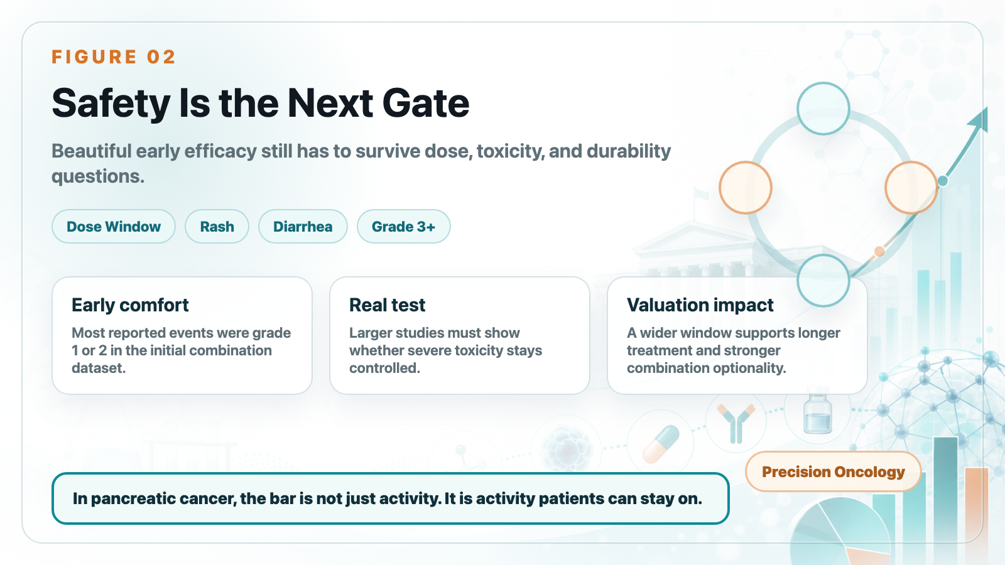The image size is (1005, 565).
Task: Click the pancreatic cancer callout banner
Action: [390, 498]
